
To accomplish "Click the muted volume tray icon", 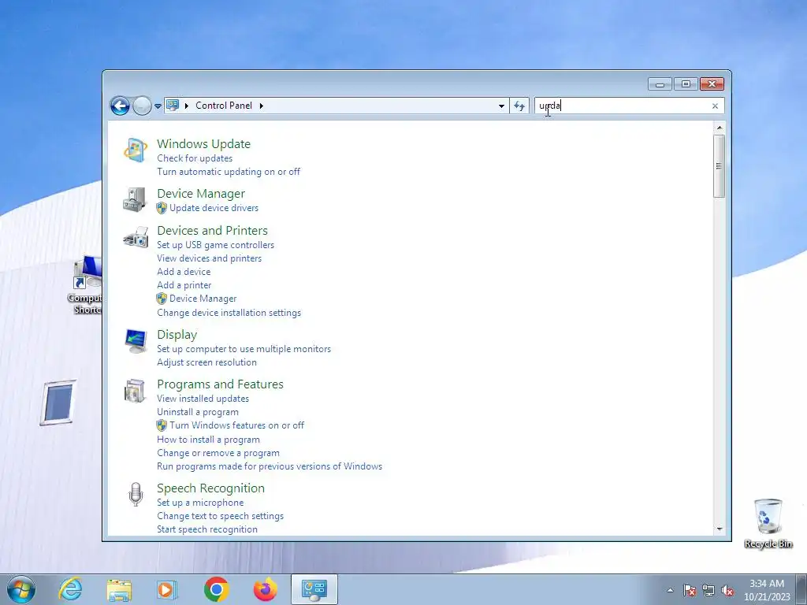I will (x=727, y=590).
